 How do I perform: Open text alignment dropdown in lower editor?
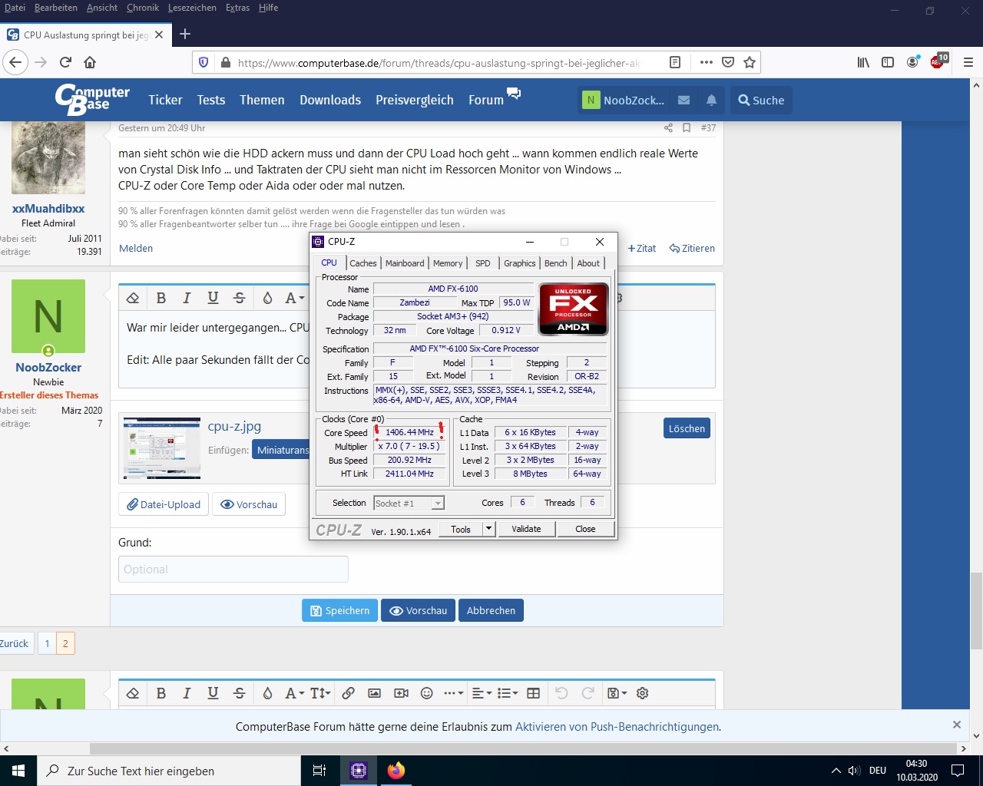(482, 693)
